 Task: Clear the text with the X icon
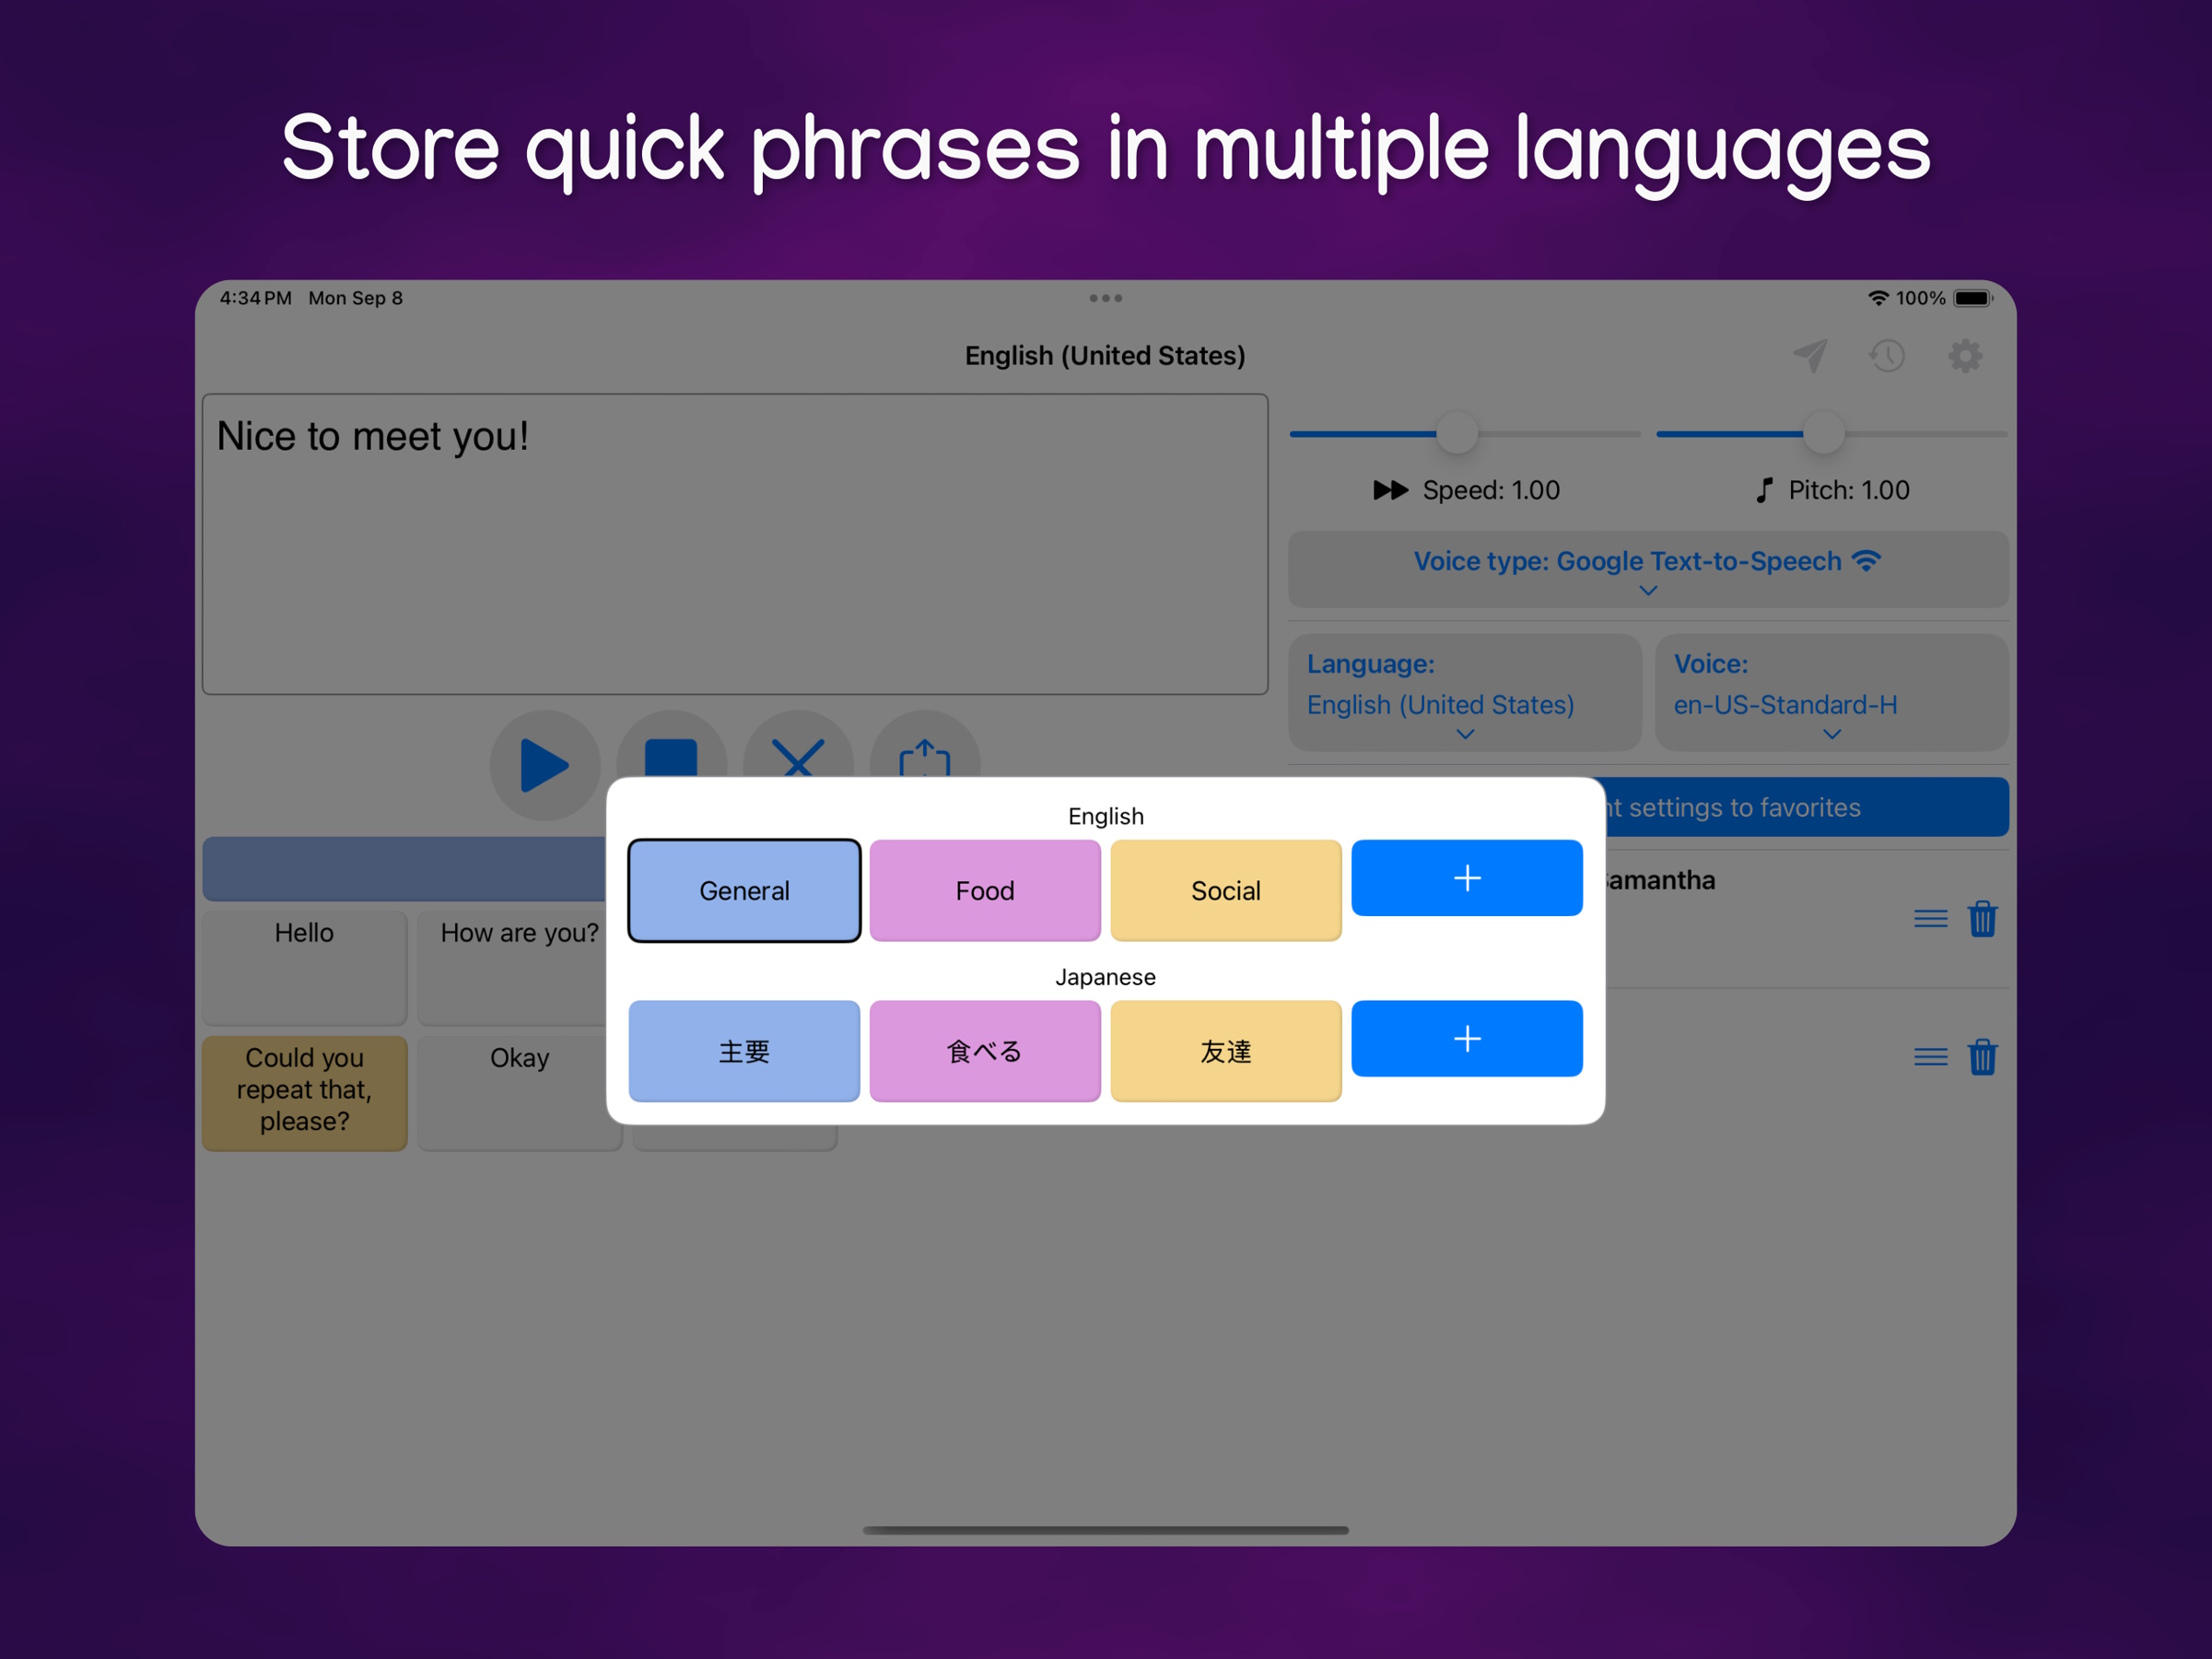pos(798,762)
